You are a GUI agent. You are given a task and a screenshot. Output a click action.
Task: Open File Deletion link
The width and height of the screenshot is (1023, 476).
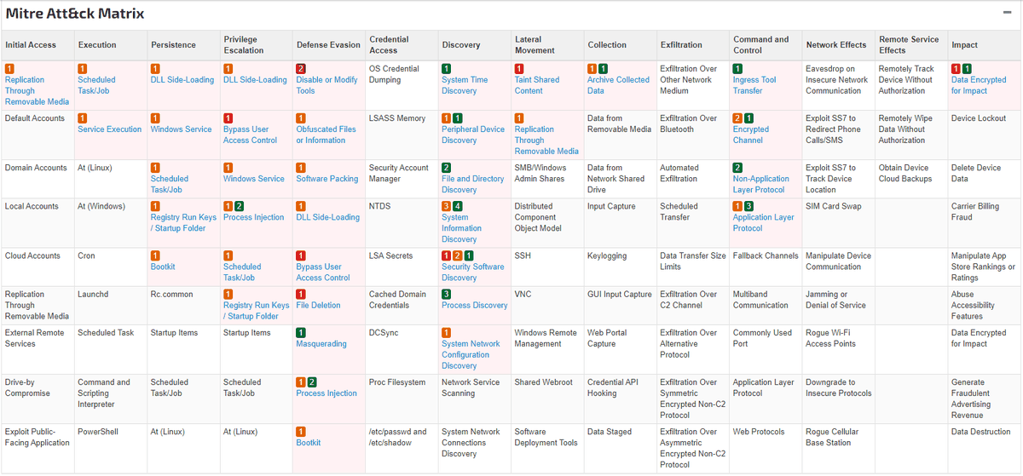click(x=318, y=305)
